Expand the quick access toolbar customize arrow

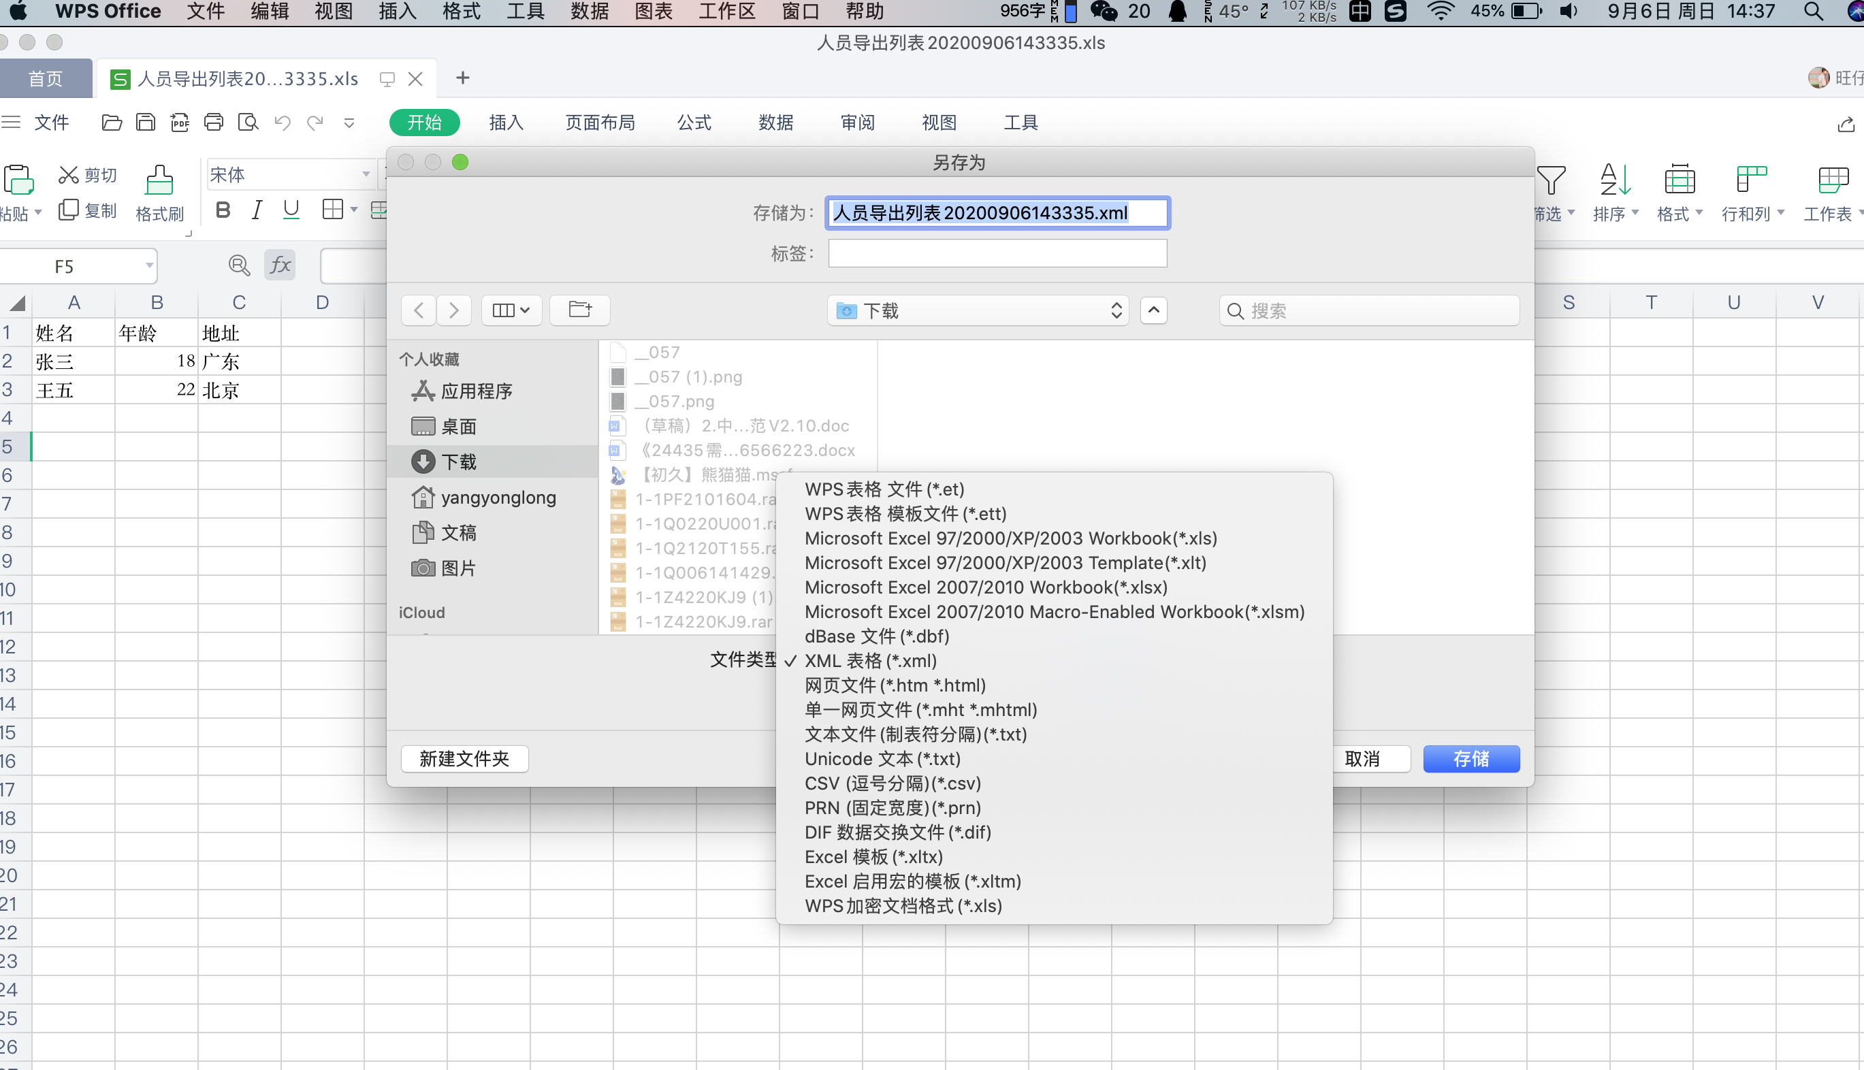tap(349, 123)
